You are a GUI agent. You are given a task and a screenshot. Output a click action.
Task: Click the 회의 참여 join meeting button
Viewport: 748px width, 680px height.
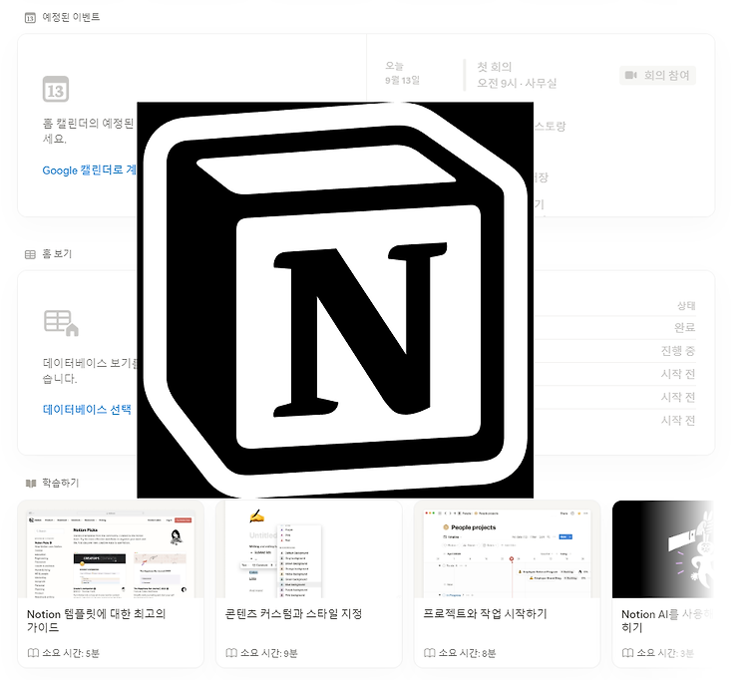click(x=657, y=76)
